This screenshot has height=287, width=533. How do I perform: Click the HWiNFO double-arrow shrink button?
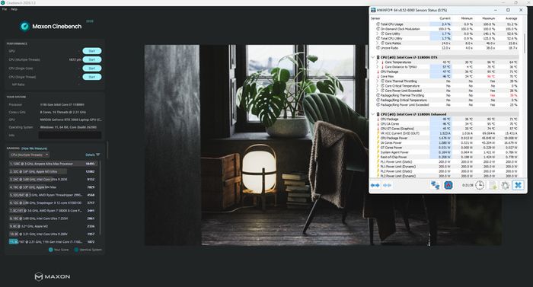pos(387,185)
